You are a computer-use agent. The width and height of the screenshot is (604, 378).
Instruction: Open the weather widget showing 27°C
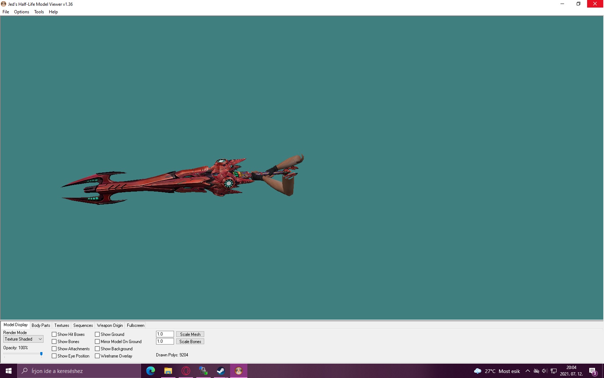click(497, 371)
